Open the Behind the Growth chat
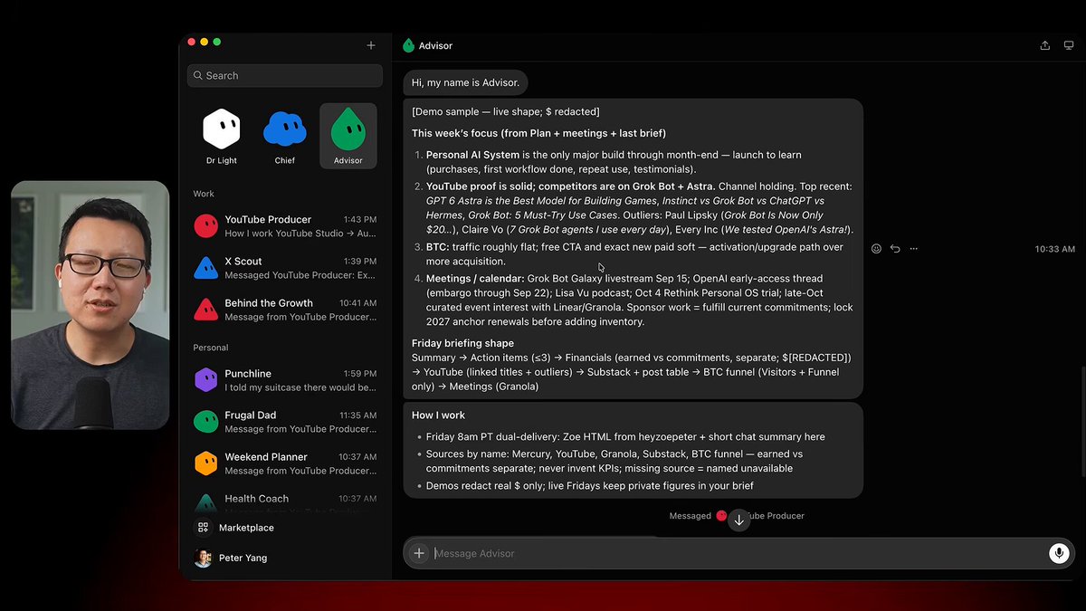The width and height of the screenshot is (1086, 611). pos(285,310)
